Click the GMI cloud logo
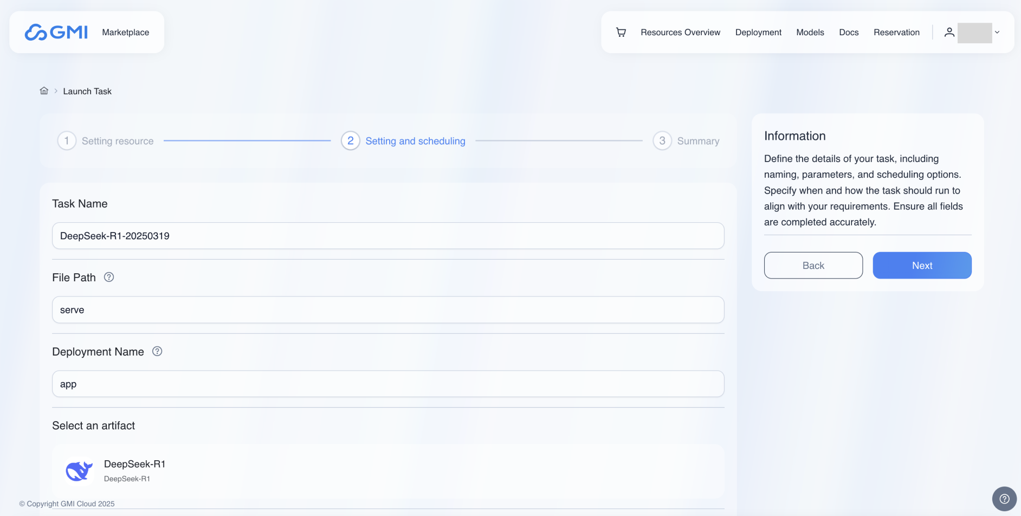 point(56,32)
